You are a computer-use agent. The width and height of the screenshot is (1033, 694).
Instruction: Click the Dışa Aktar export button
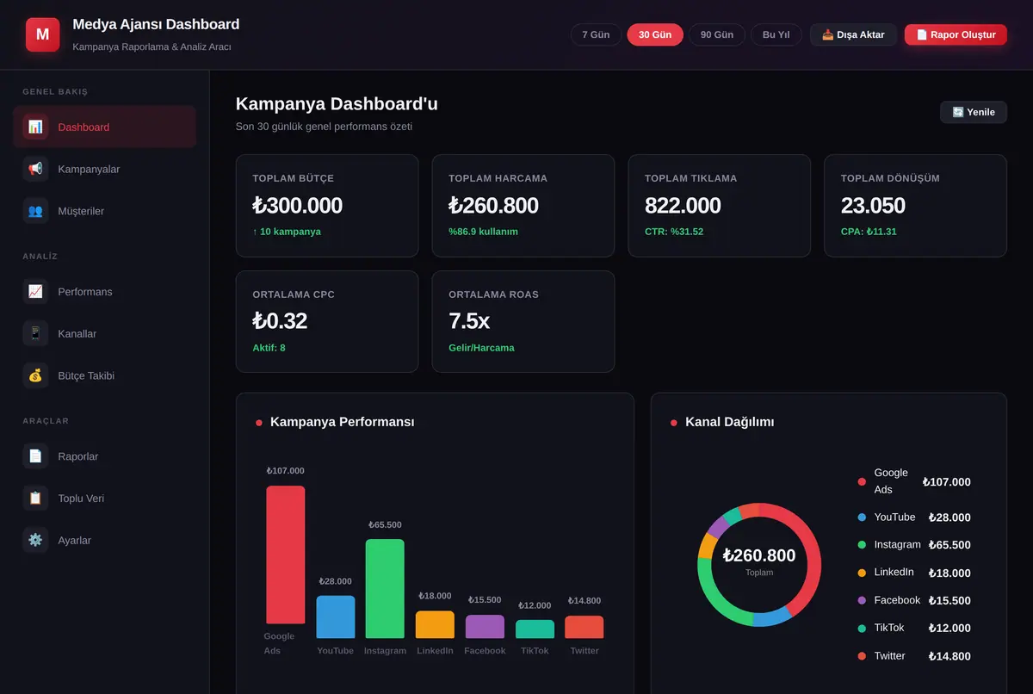tap(853, 34)
